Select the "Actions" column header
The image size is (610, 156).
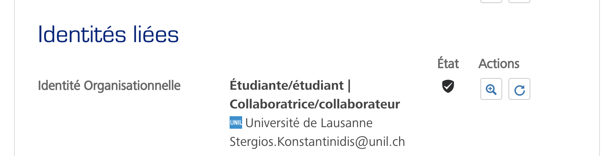tap(499, 64)
